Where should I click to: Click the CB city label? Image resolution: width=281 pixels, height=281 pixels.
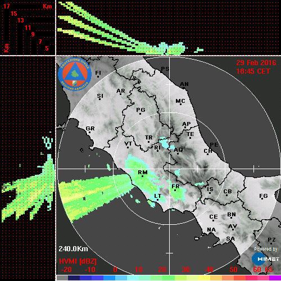pyautogui.click(x=228, y=192)
